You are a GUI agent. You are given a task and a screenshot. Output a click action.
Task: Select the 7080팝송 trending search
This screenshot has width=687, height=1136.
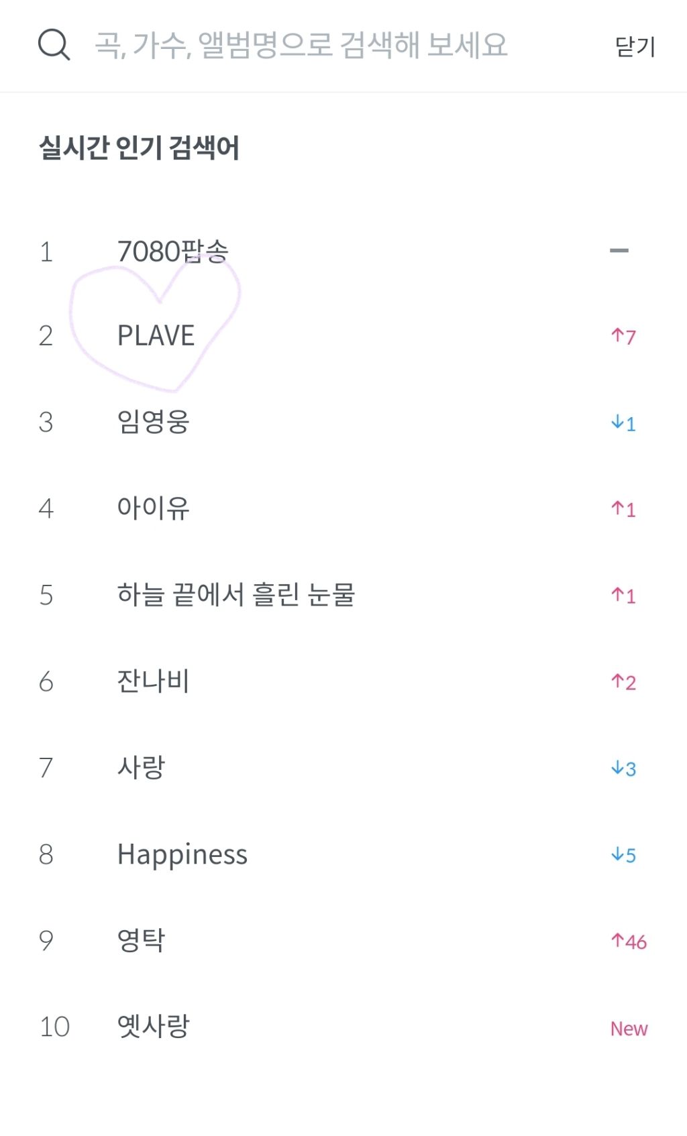(172, 252)
